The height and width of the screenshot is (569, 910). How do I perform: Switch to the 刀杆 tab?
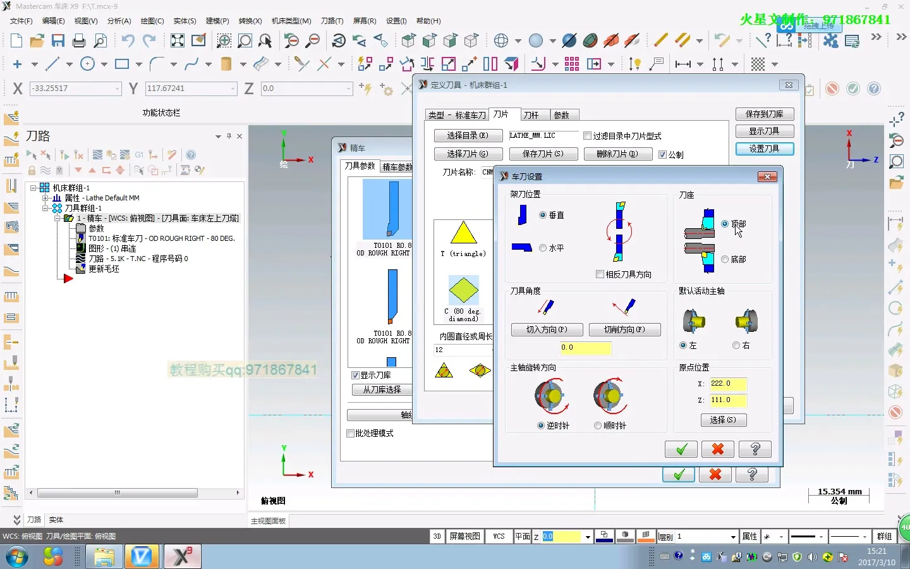[x=533, y=114]
